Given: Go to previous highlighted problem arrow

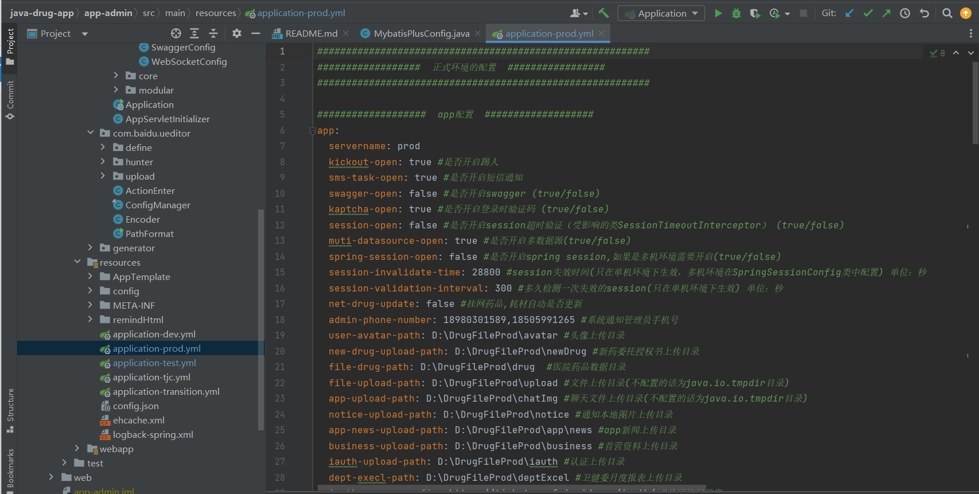Looking at the screenshot, I should click(x=956, y=53).
